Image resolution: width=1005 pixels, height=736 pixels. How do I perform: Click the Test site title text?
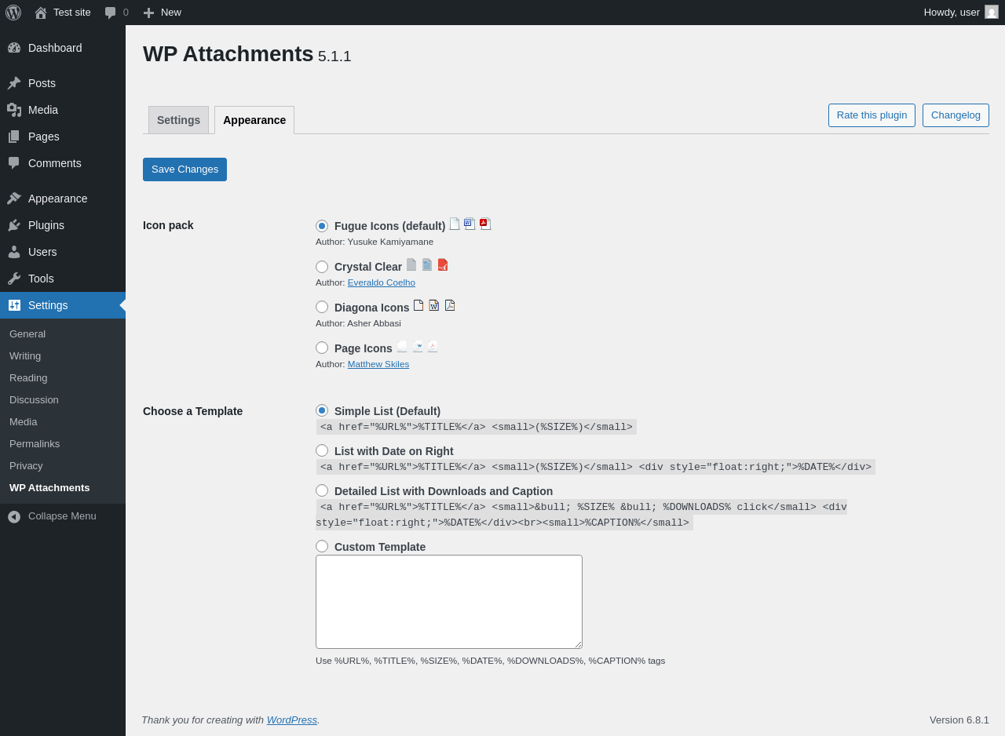72,12
